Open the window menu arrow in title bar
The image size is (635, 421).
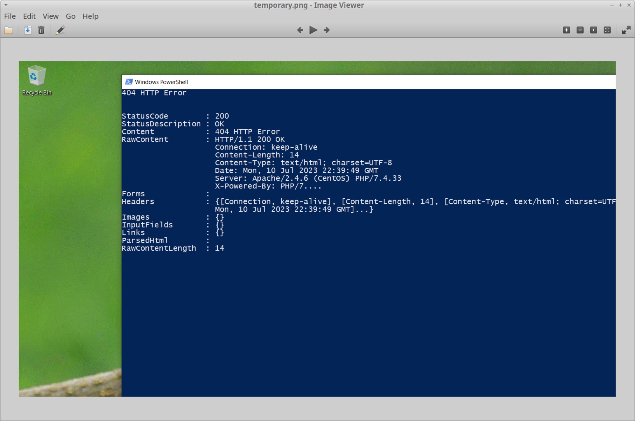pos(6,5)
